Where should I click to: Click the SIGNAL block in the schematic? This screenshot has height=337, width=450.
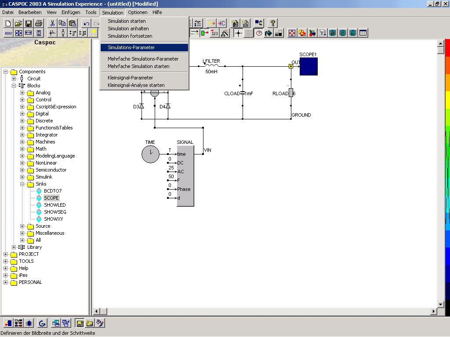pyautogui.click(x=185, y=176)
